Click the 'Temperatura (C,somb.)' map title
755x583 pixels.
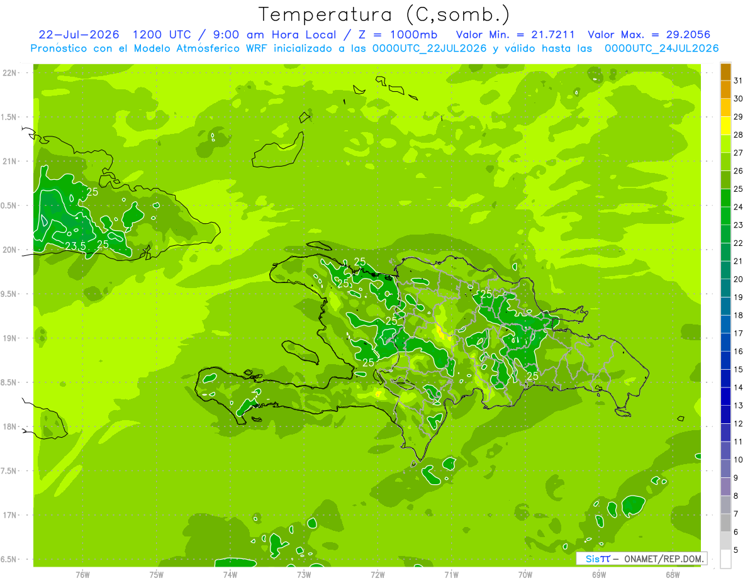[384, 14]
